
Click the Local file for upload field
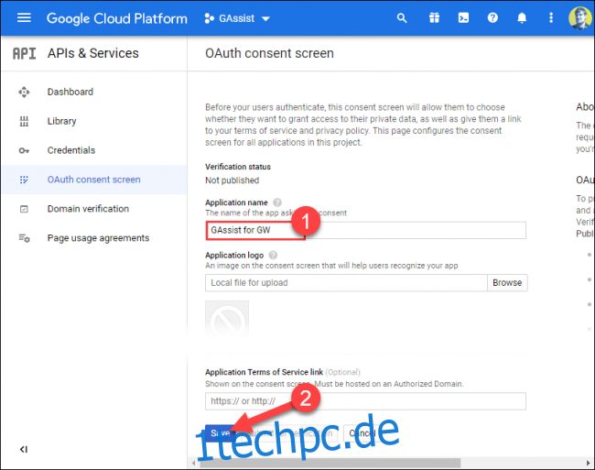(x=346, y=283)
